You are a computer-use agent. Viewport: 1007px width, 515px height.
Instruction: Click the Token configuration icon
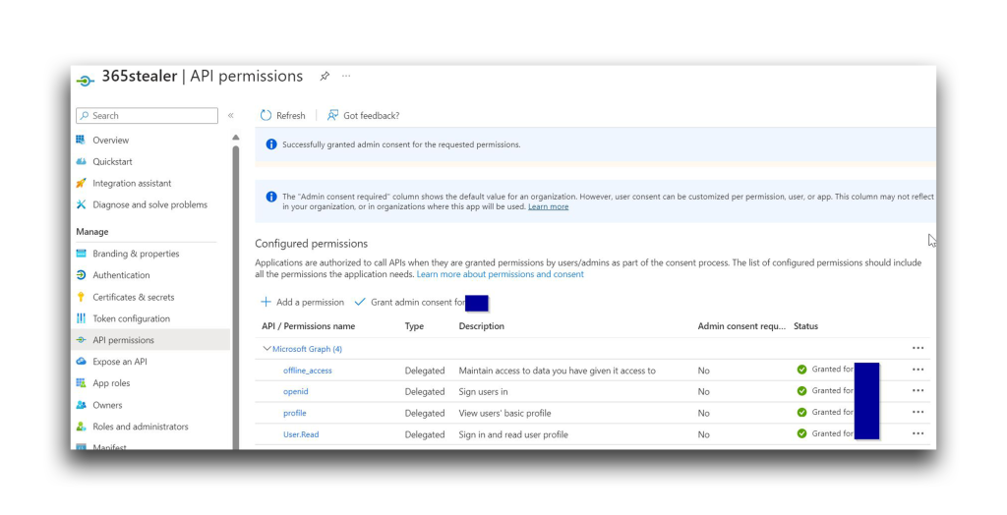(81, 318)
